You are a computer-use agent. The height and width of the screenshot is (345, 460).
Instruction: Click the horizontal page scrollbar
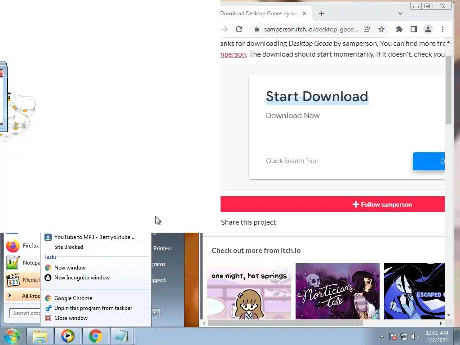click(285, 323)
